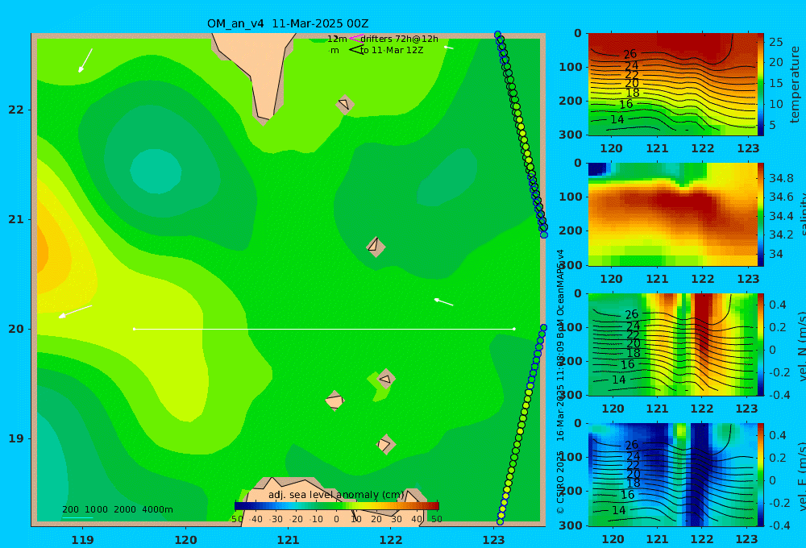This screenshot has height=548, width=806.
Task: Open the salinity section panel
Action: pyautogui.click(x=672, y=214)
